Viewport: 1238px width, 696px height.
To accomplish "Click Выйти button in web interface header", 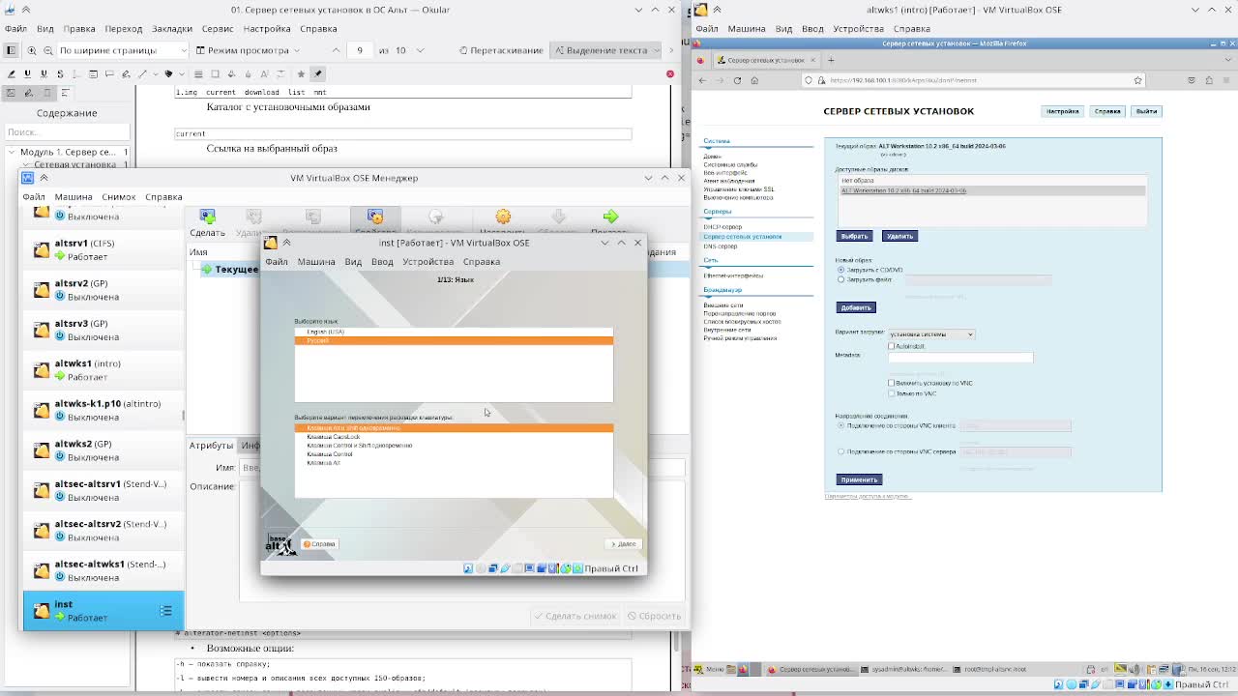I will click(1146, 111).
